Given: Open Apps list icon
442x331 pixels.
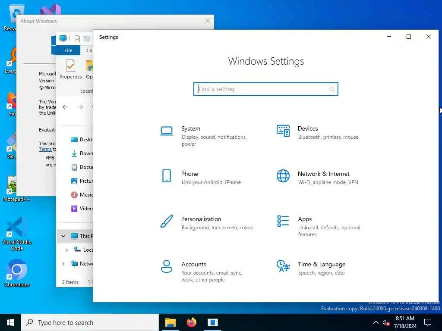Looking at the screenshot, I should [x=283, y=221].
